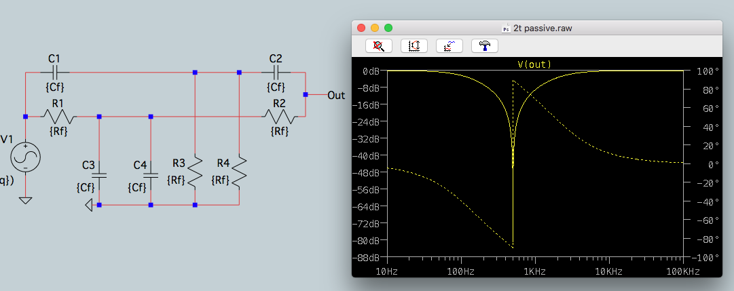The image size is (734, 291).
Task: Click the {Rf} value under R1
Action: pyautogui.click(x=58, y=132)
